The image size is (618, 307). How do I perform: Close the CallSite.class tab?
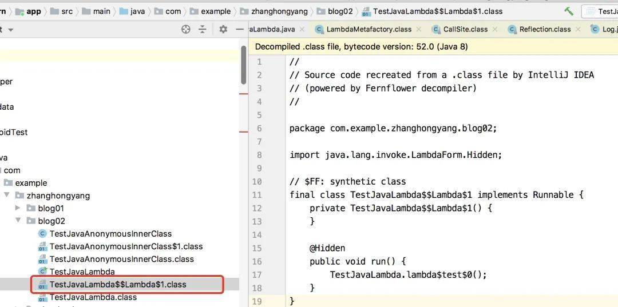click(494, 29)
